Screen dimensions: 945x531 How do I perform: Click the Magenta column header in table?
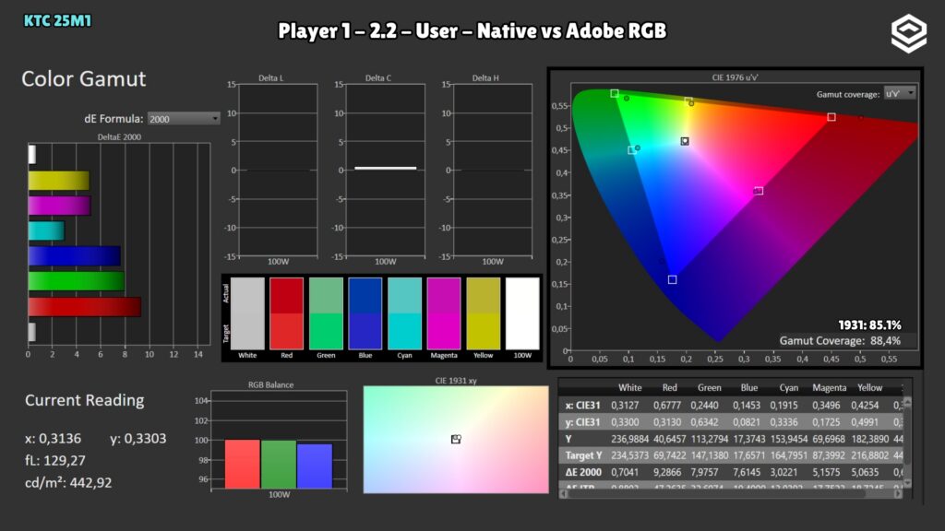click(x=830, y=388)
